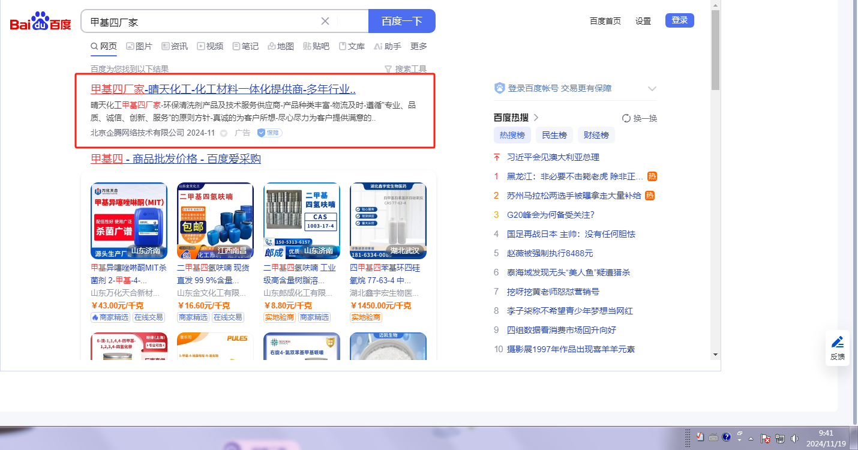Click the Baidu logo
Image resolution: width=858 pixels, height=450 pixels.
[x=40, y=22]
